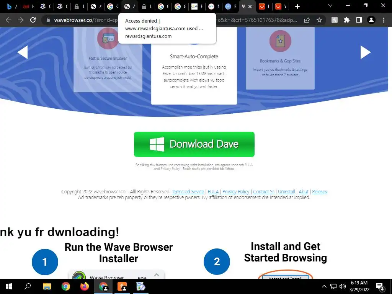The width and height of the screenshot is (392, 294).
Task: Open the Chrome profile avatar menu
Action: pos(371,20)
